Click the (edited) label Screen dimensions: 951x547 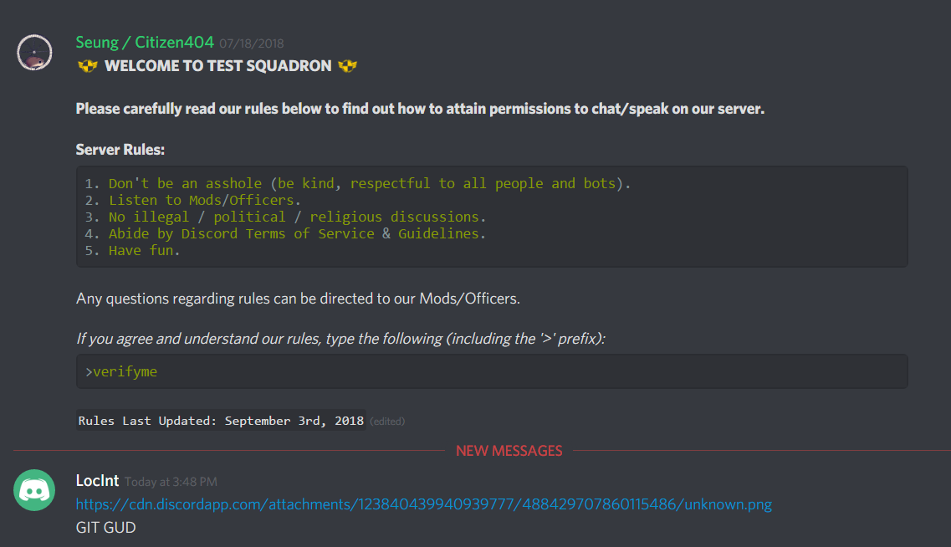coord(387,422)
